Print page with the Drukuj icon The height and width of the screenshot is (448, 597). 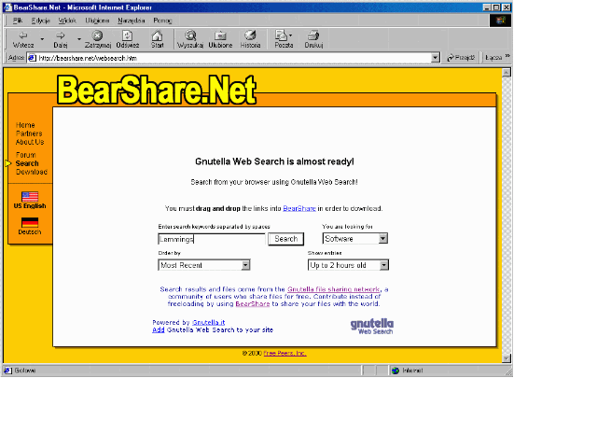coord(313,35)
